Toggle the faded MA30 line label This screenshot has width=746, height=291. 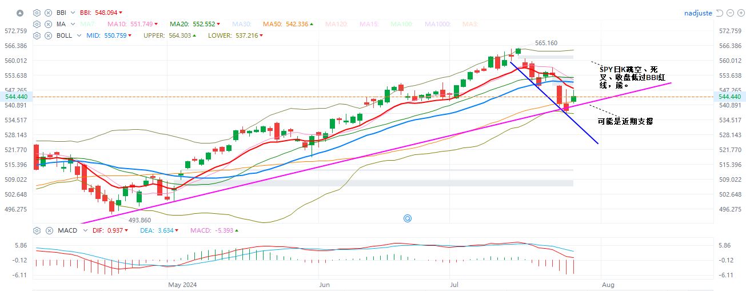(242, 24)
